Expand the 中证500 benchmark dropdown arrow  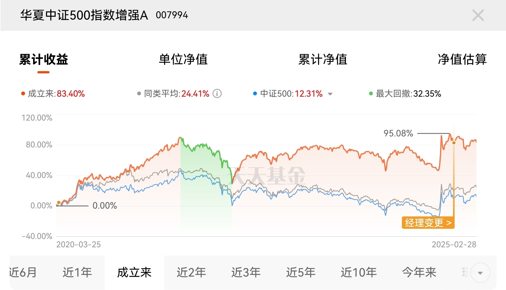[x=330, y=94]
